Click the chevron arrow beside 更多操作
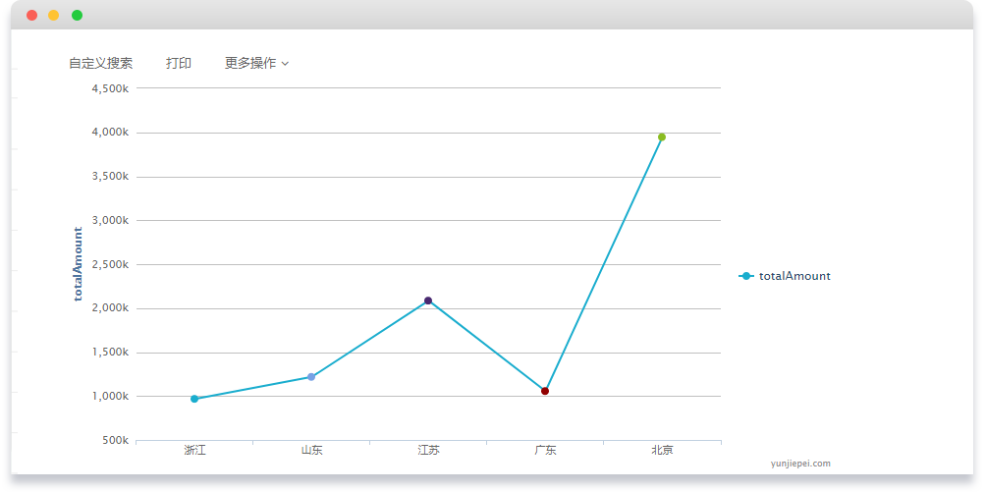985x492 pixels. (285, 64)
